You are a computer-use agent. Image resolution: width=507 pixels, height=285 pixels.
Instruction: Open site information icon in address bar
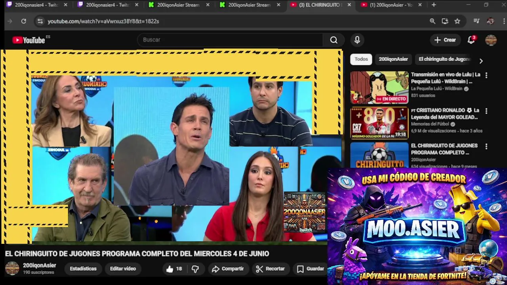coord(40,21)
